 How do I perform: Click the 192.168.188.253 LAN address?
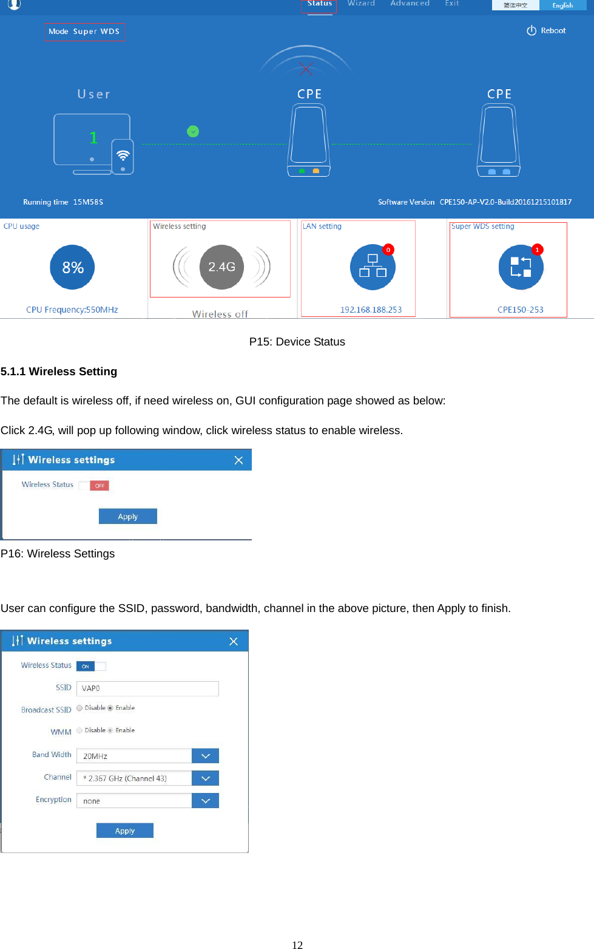point(371,310)
